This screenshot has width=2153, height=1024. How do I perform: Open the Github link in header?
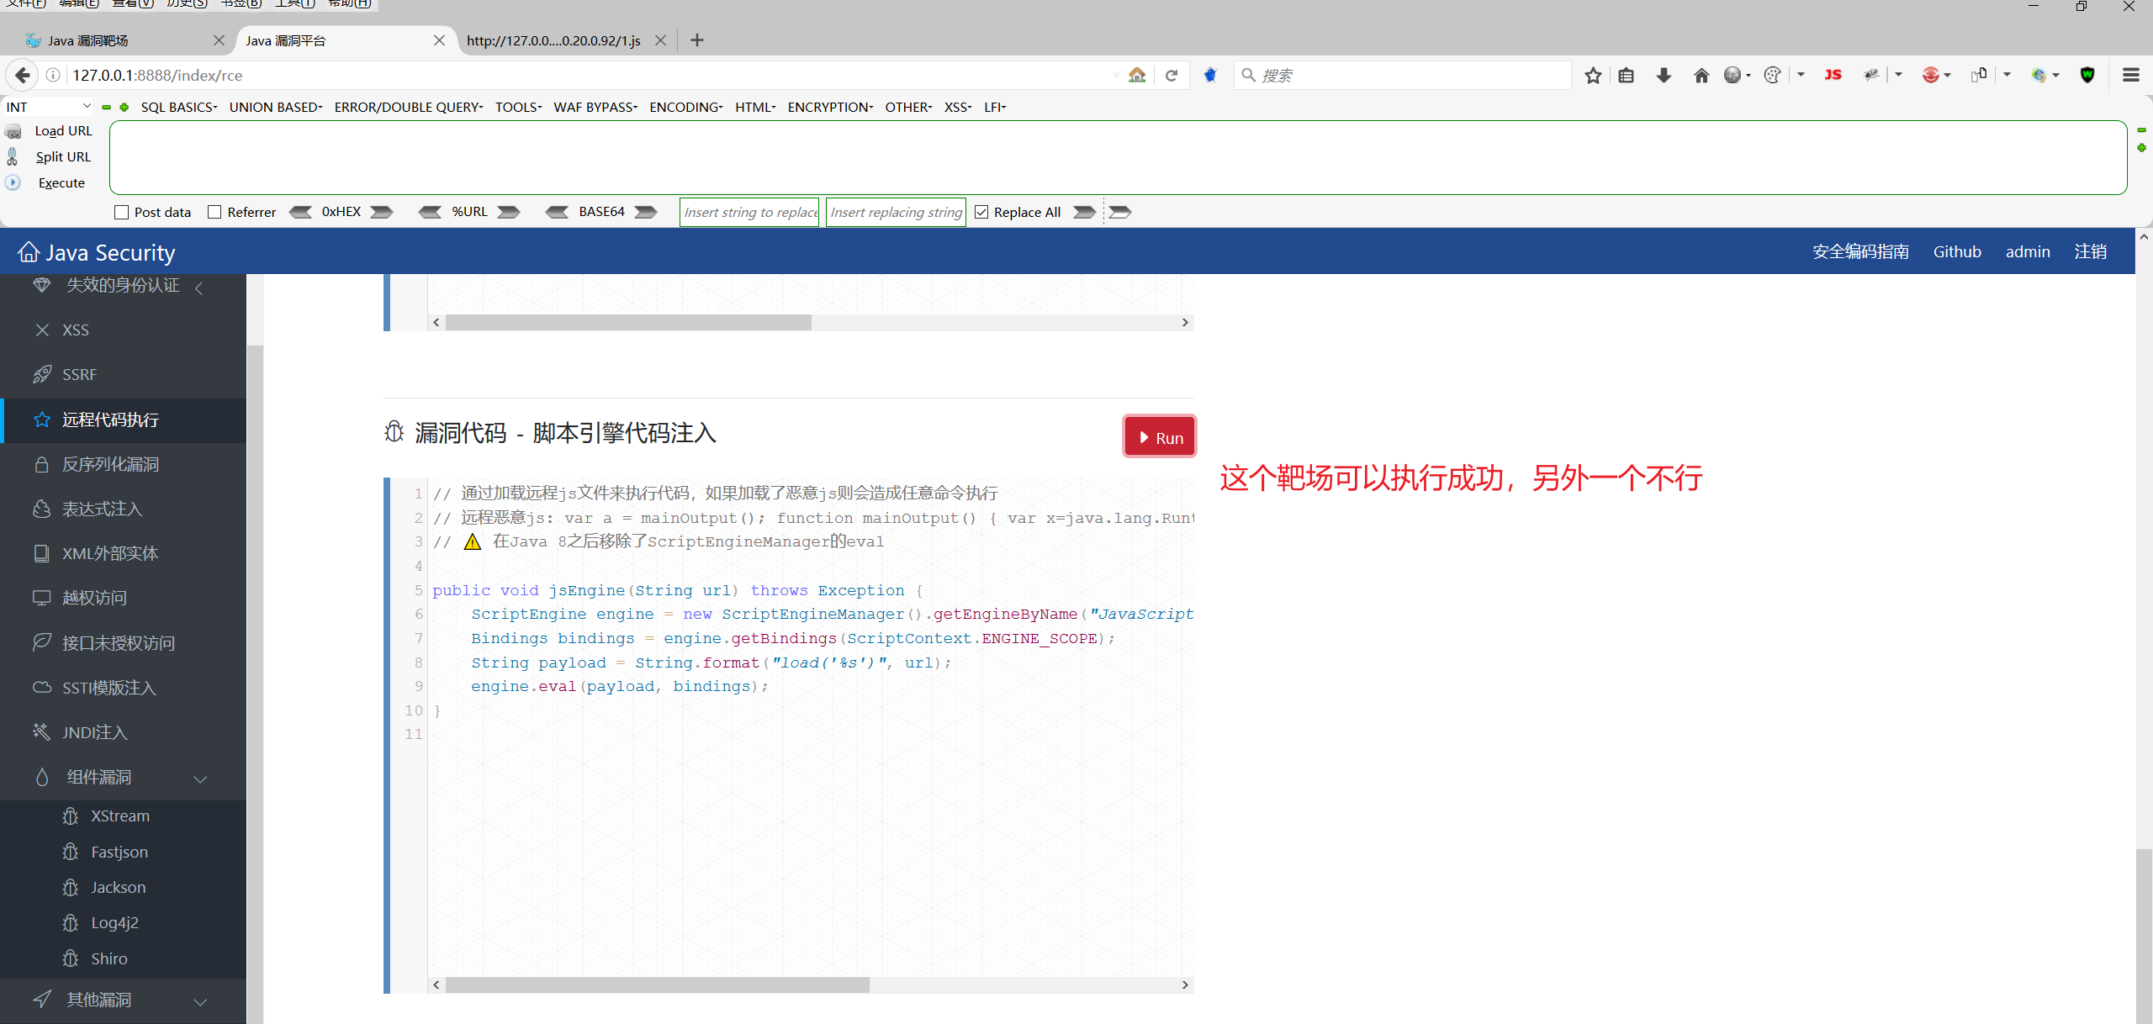pos(1956,251)
